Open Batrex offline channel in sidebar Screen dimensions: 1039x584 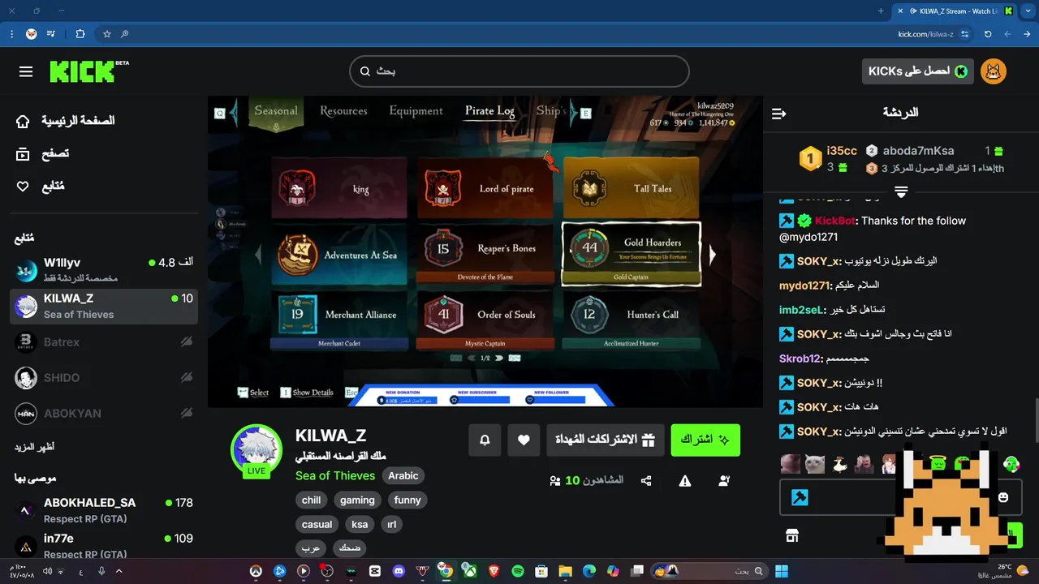pyautogui.click(x=104, y=342)
